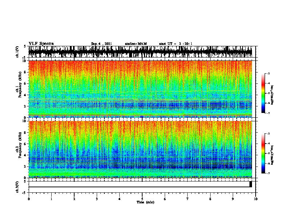Click time axis tick label "6"

click(x=165, y=199)
